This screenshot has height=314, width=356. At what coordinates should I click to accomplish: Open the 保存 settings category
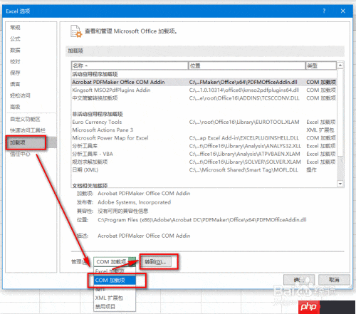pos(31,73)
